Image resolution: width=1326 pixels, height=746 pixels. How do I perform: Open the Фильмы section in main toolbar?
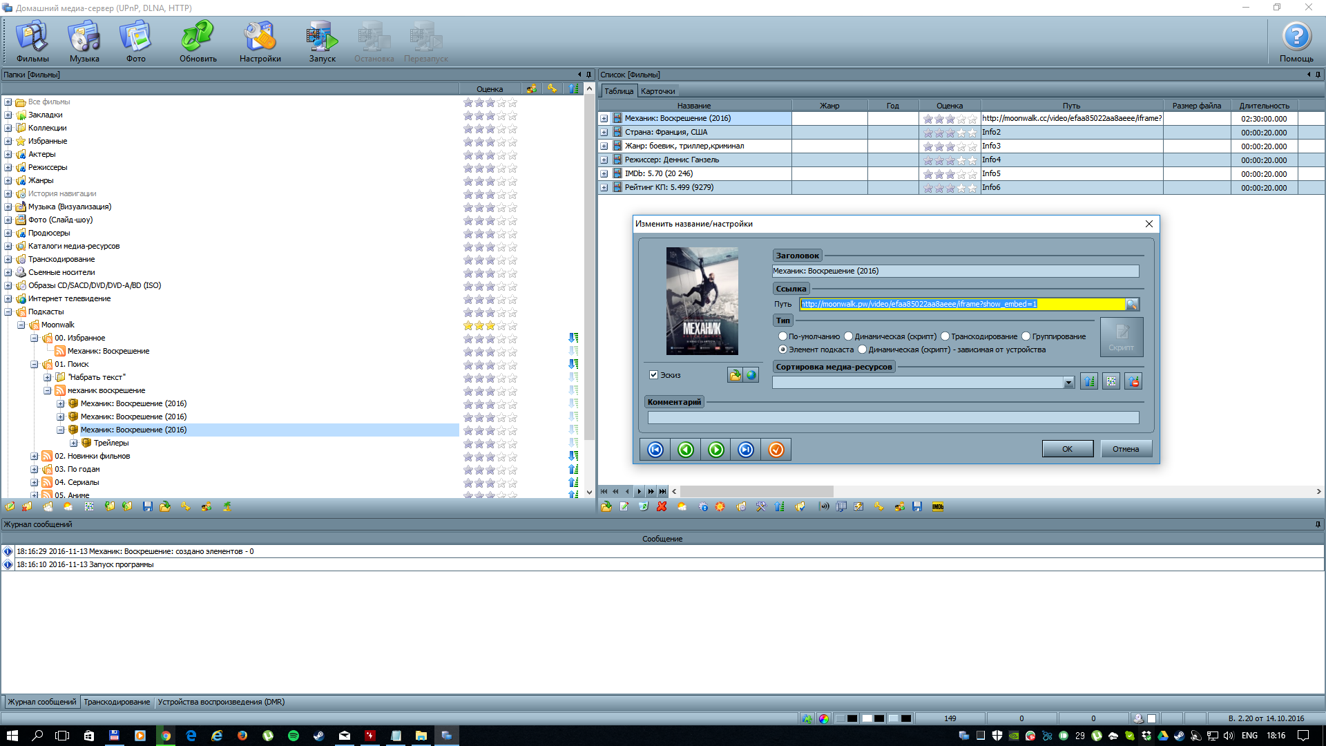[32, 41]
